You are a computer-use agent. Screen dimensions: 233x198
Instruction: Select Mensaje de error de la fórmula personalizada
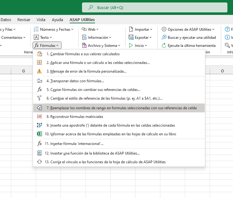click(x=119, y=71)
